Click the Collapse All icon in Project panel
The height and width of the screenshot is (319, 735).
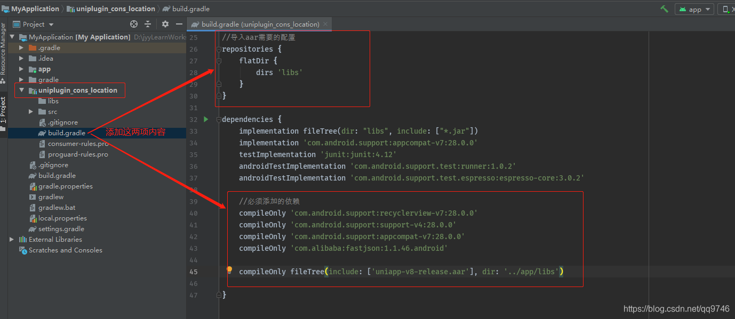(148, 24)
